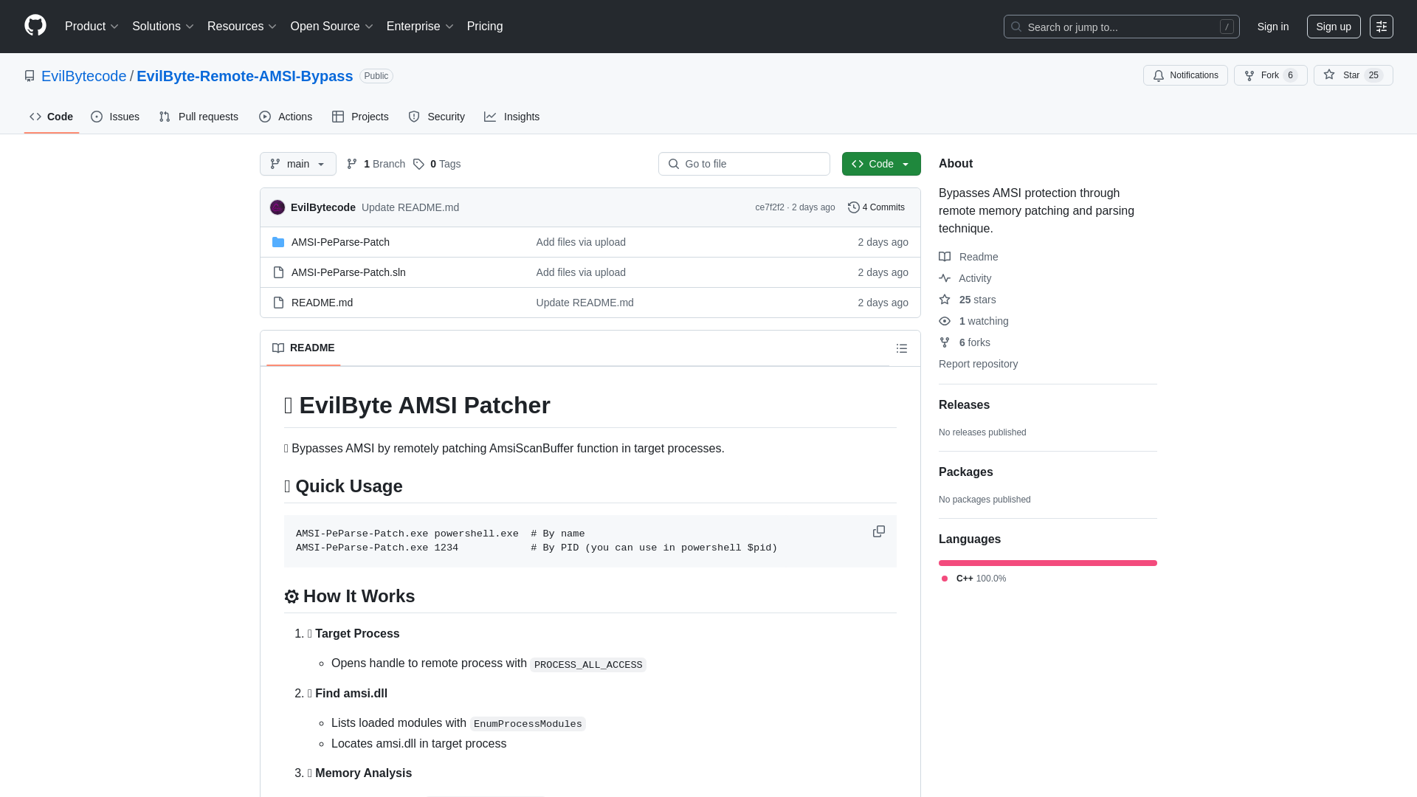Image resolution: width=1417 pixels, height=797 pixels.
Task: Focus the Search or jump to field
Action: click(1121, 27)
